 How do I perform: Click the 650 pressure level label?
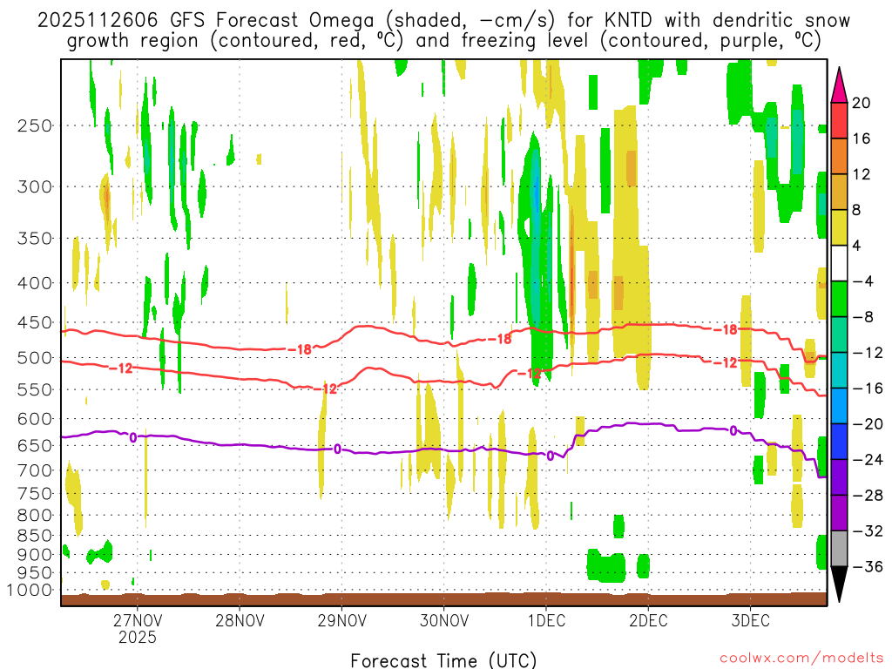click(x=35, y=445)
